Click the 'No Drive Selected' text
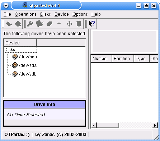Viewport: 160px width, 141px height. [26, 115]
